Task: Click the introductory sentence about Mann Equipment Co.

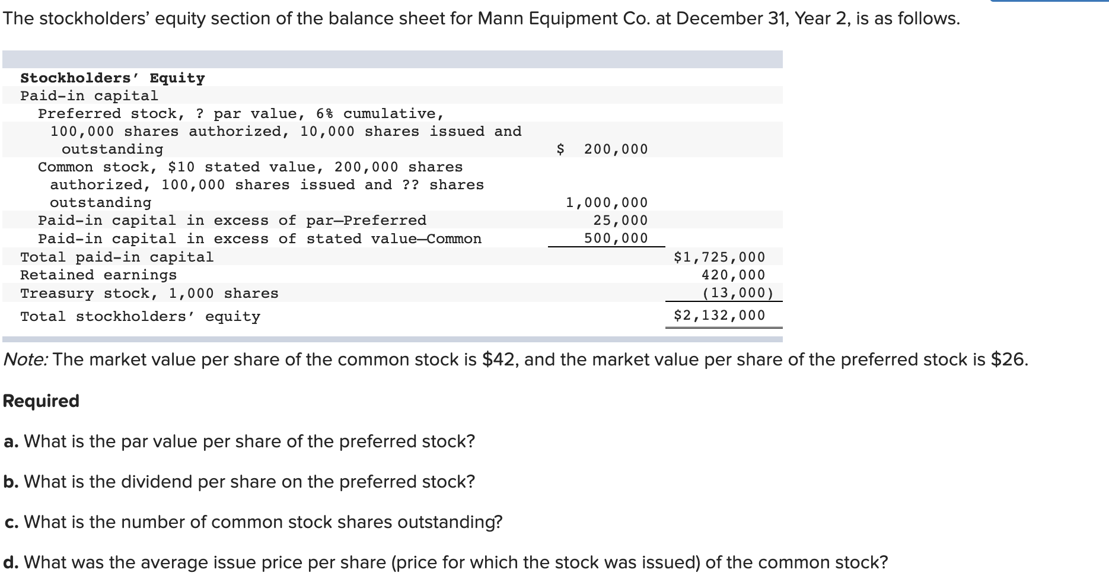Action: (482, 19)
